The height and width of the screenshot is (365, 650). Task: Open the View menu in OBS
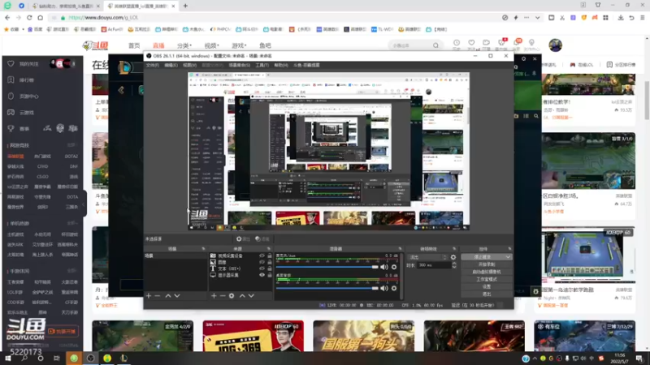(x=189, y=65)
